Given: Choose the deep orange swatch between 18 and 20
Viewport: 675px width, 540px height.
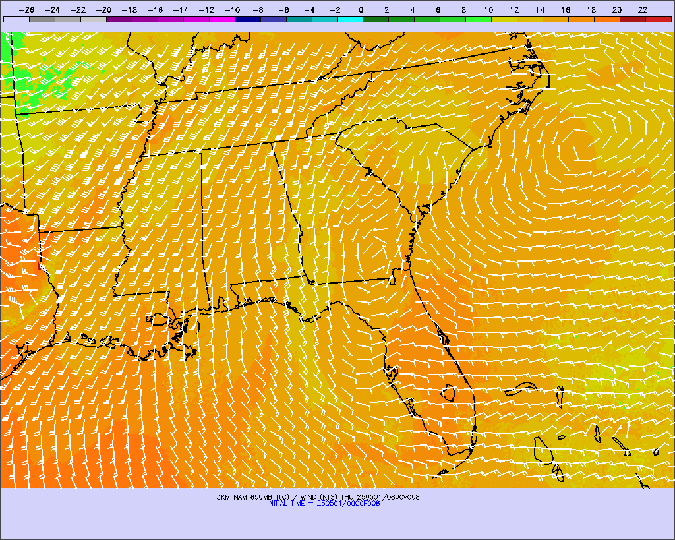Looking at the screenshot, I should 607,19.
